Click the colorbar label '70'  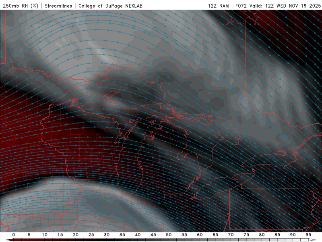(231, 235)
